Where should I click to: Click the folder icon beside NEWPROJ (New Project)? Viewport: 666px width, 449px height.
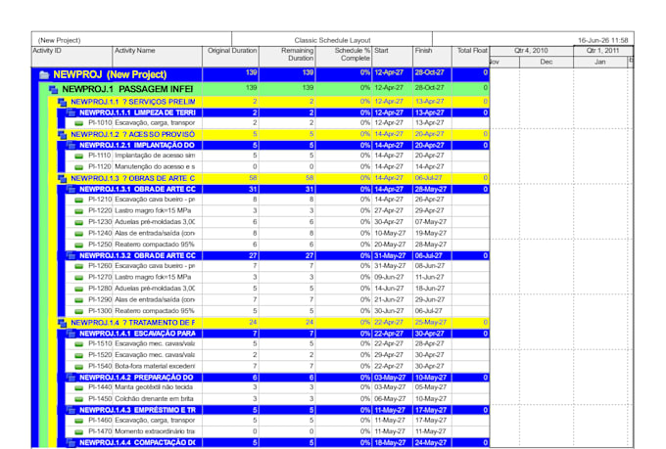[44, 75]
